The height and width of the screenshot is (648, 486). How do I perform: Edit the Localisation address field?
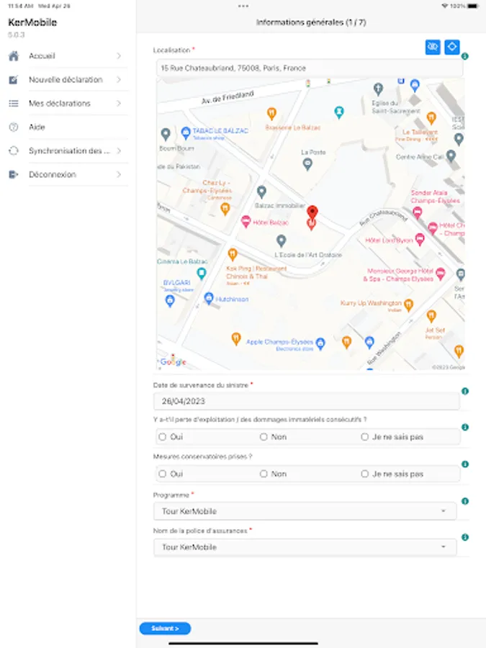pos(310,68)
